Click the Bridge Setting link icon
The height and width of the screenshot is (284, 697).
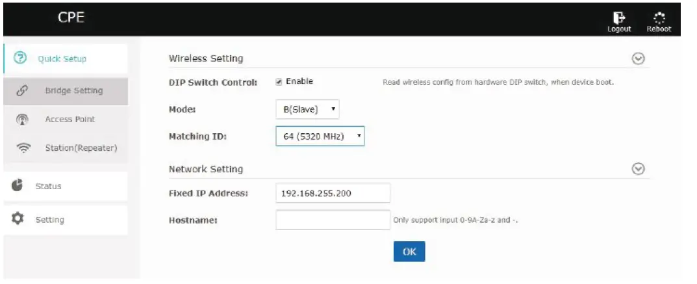[x=19, y=90]
